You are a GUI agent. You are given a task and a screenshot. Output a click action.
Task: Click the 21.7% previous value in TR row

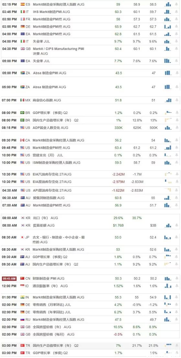(x=137, y=345)
